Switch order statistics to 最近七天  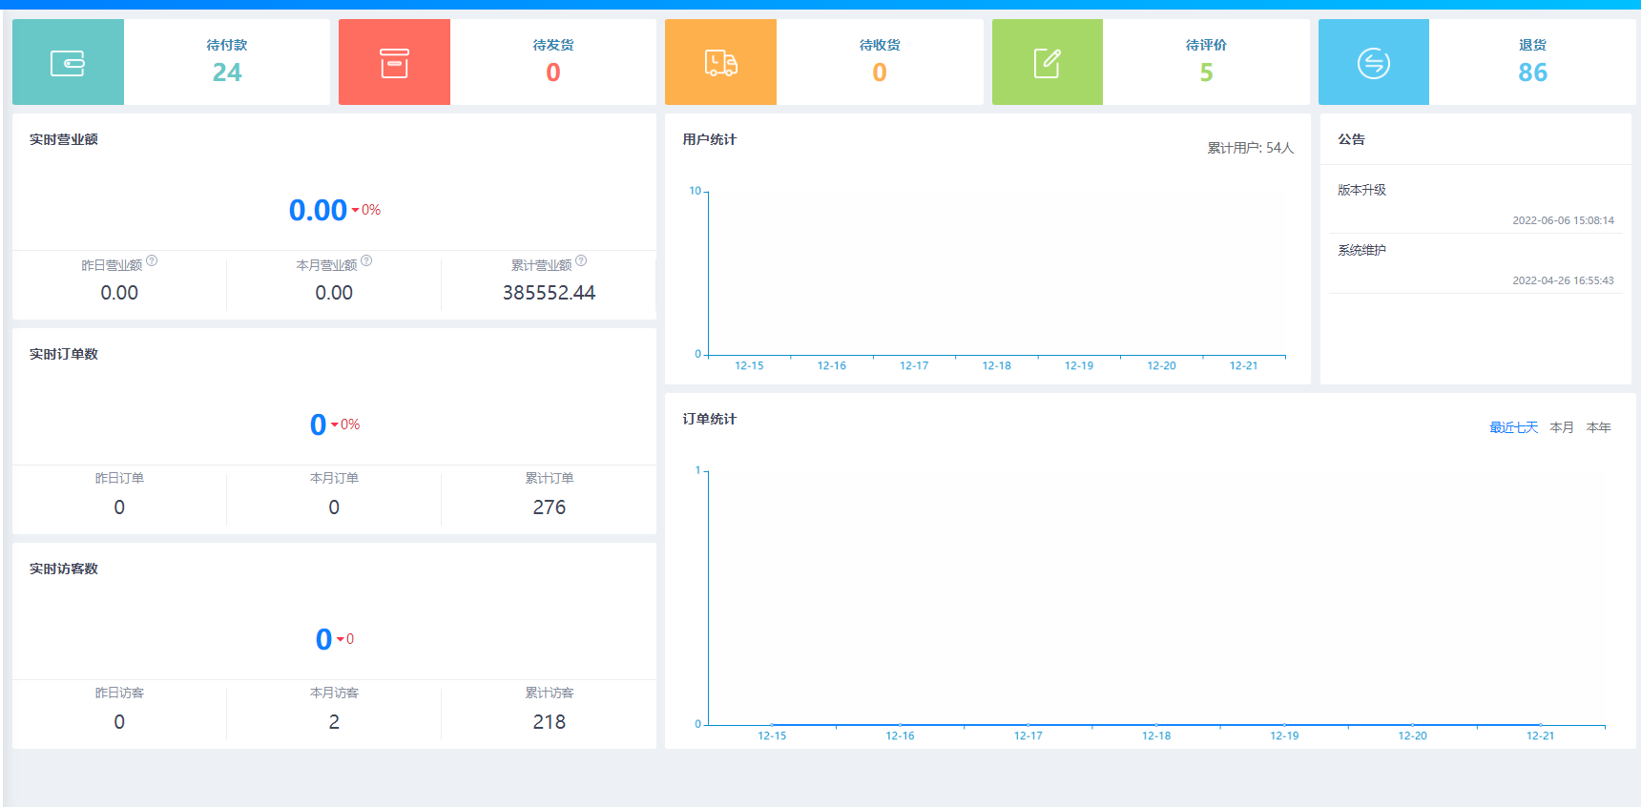(1513, 427)
